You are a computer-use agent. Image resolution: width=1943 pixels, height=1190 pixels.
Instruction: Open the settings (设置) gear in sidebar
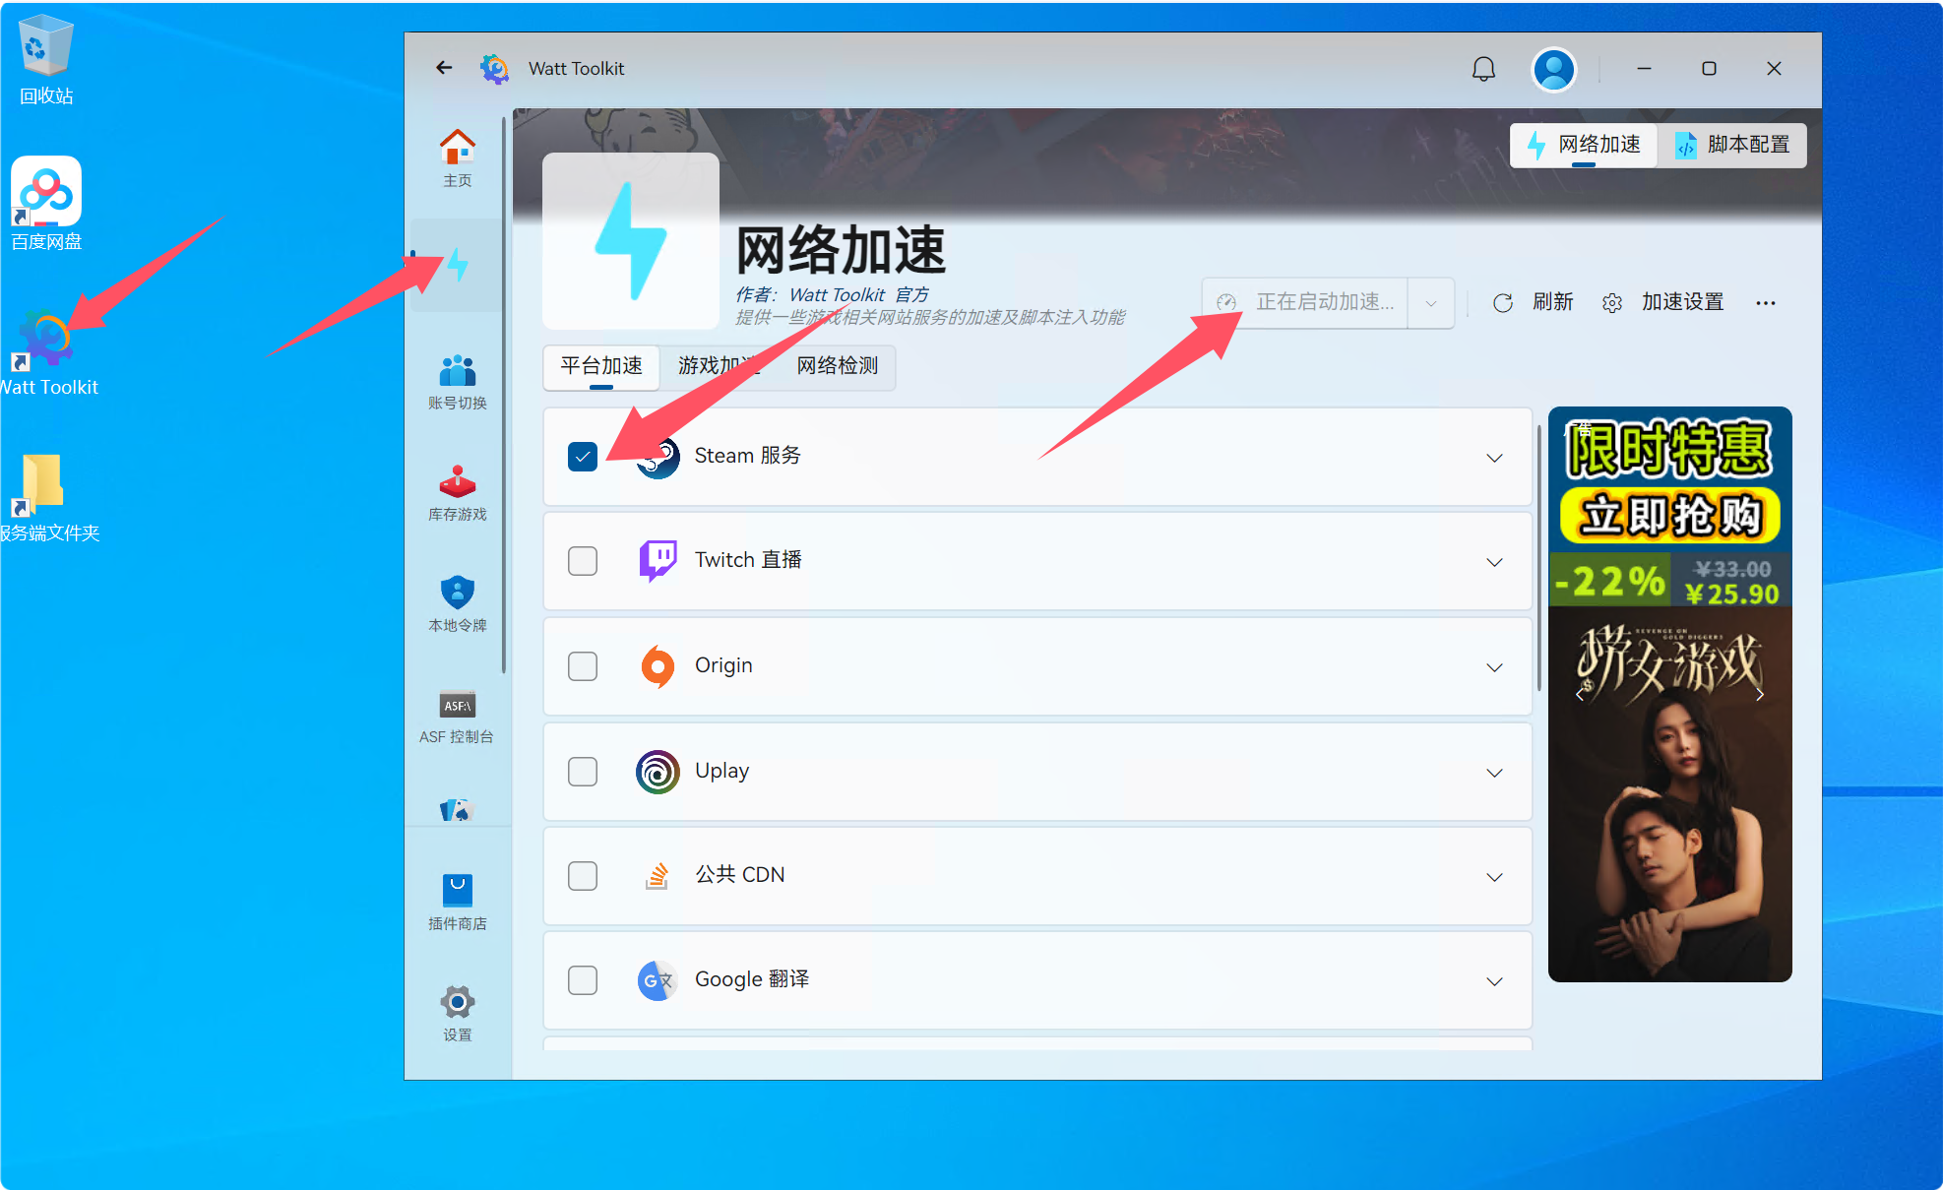(457, 1014)
